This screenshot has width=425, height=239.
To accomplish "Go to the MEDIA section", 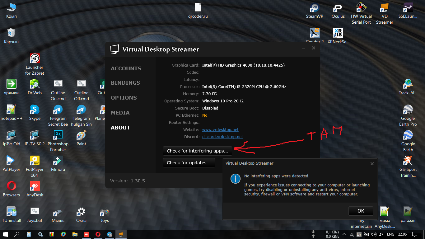I will pos(120,113).
